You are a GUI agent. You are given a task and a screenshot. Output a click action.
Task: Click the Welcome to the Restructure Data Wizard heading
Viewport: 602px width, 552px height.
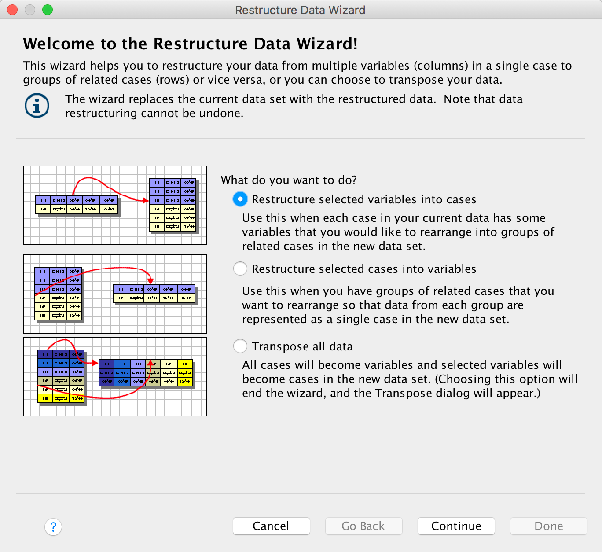click(190, 44)
